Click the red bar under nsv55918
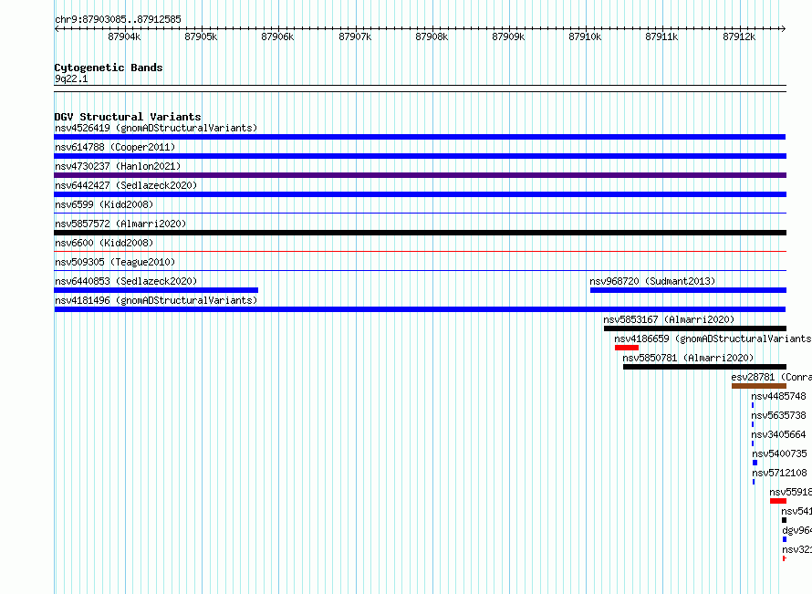This screenshot has width=812, height=594. coord(778,501)
